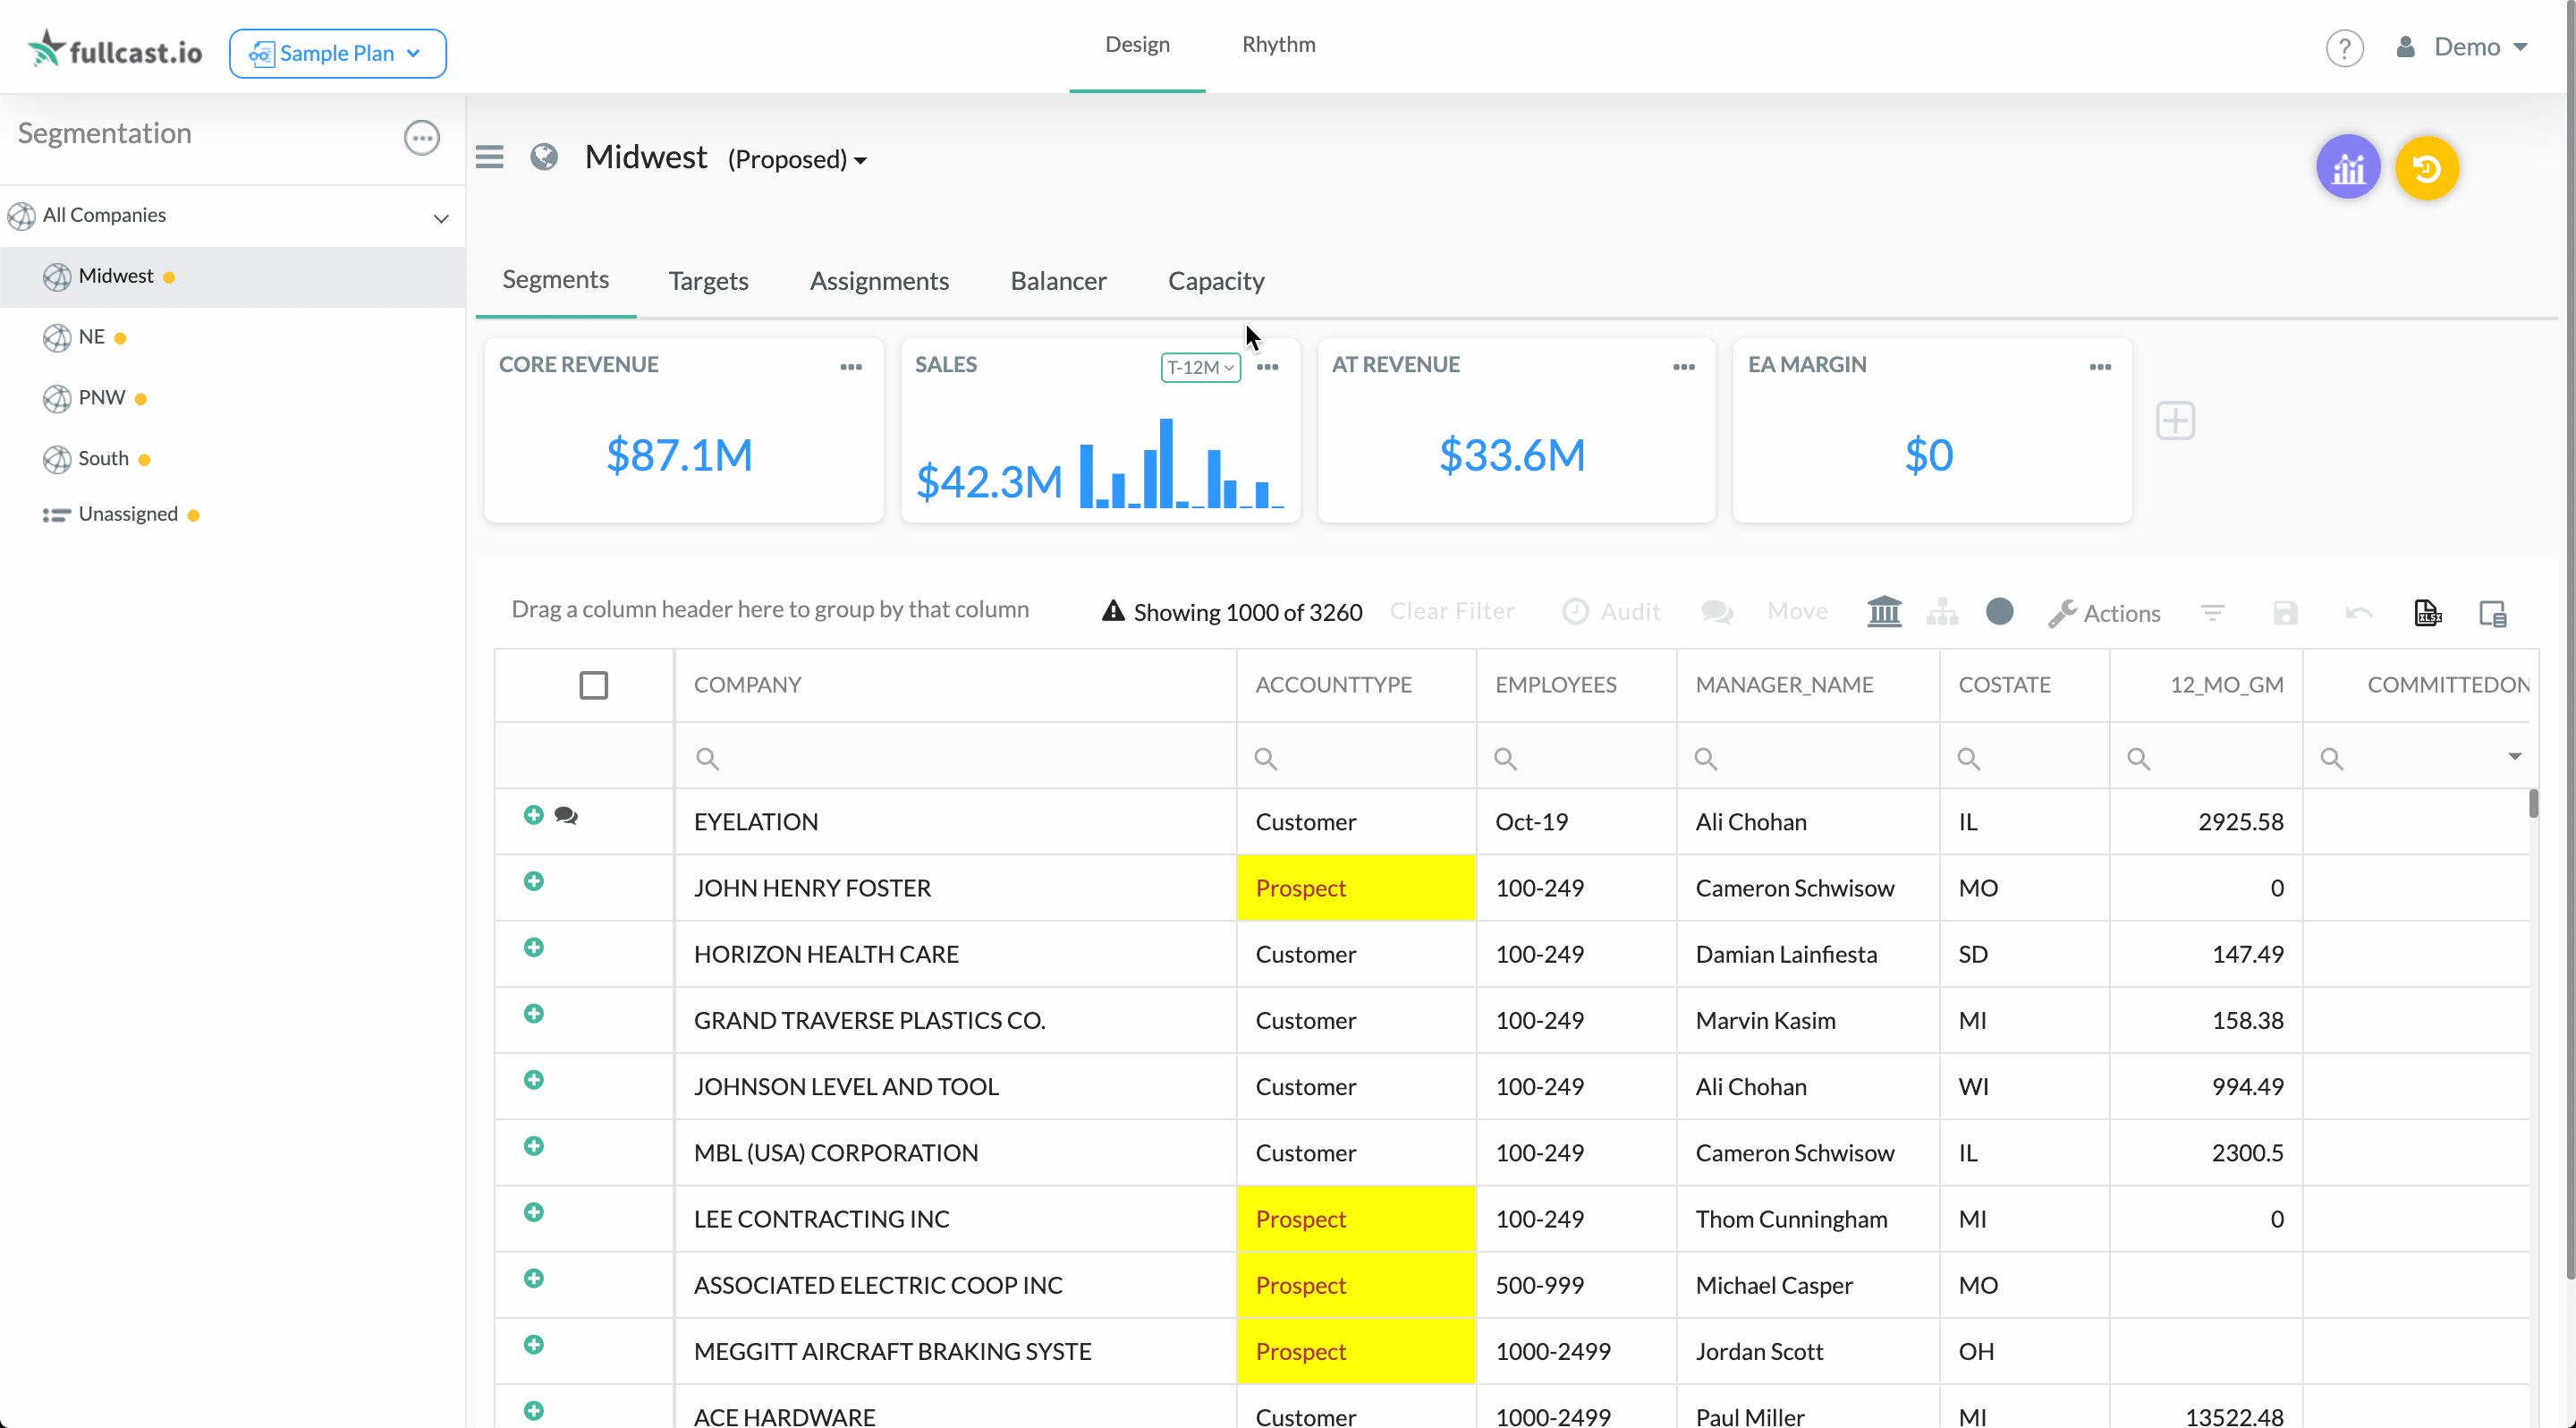Open AT Revenue card options ellipsis

pos(1684,367)
